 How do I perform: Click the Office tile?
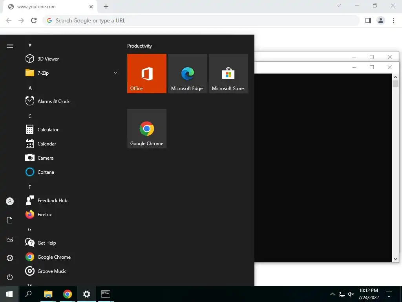pos(147,74)
